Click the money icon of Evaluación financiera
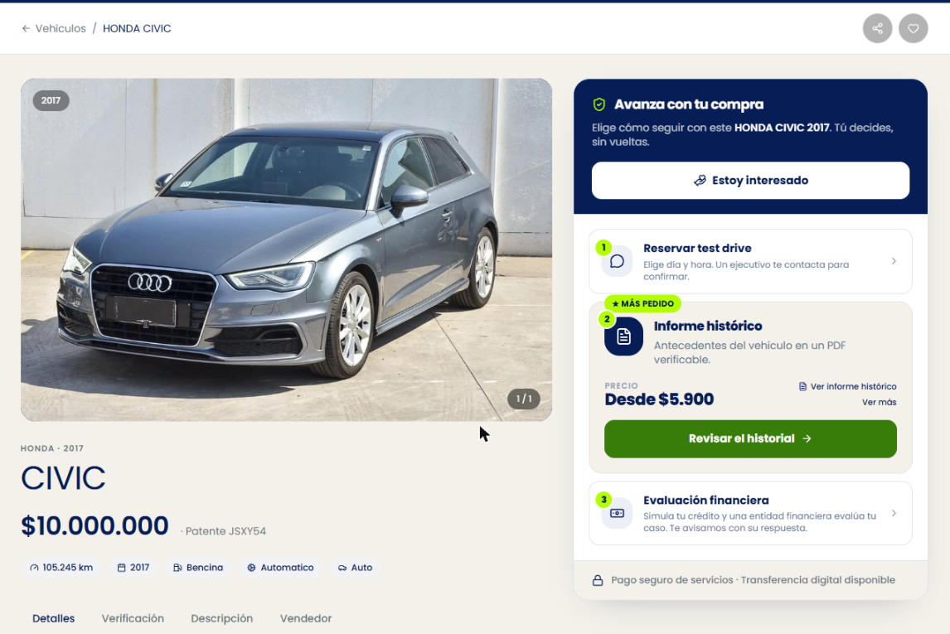This screenshot has height=634, width=950. pos(617,514)
